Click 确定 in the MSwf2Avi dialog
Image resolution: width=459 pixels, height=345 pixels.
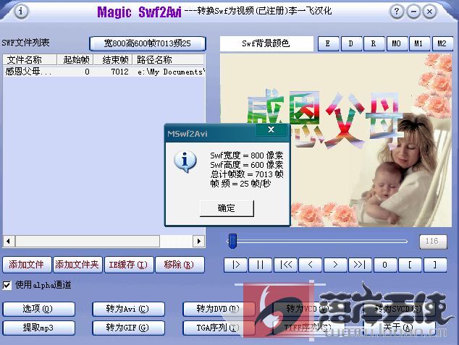coord(227,208)
